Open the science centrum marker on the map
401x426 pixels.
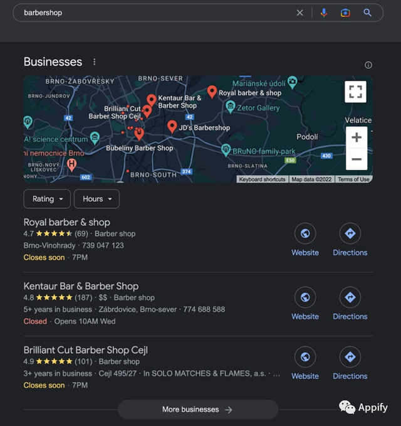click(95, 138)
